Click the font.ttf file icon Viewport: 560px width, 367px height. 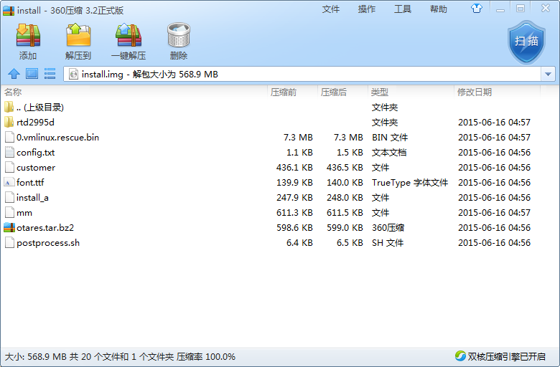tap(9, 183)
